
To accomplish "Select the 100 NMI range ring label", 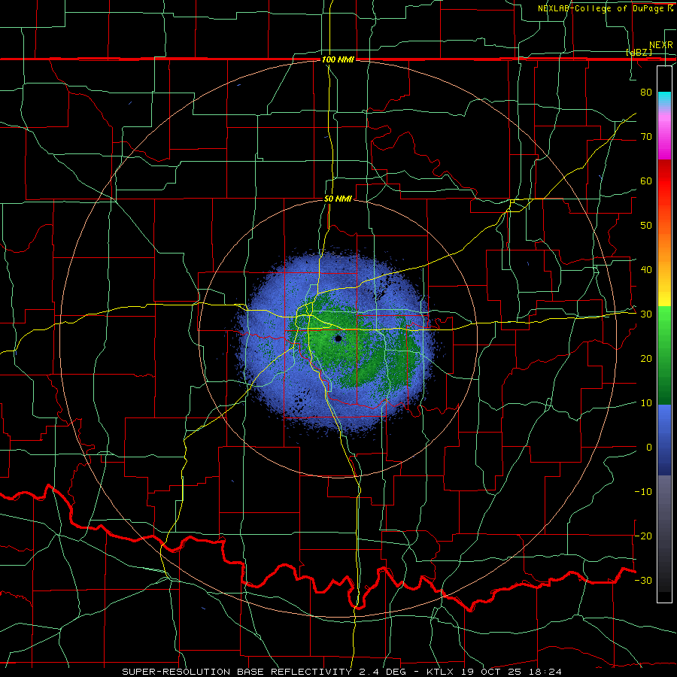I will click(x=338, y=59).
